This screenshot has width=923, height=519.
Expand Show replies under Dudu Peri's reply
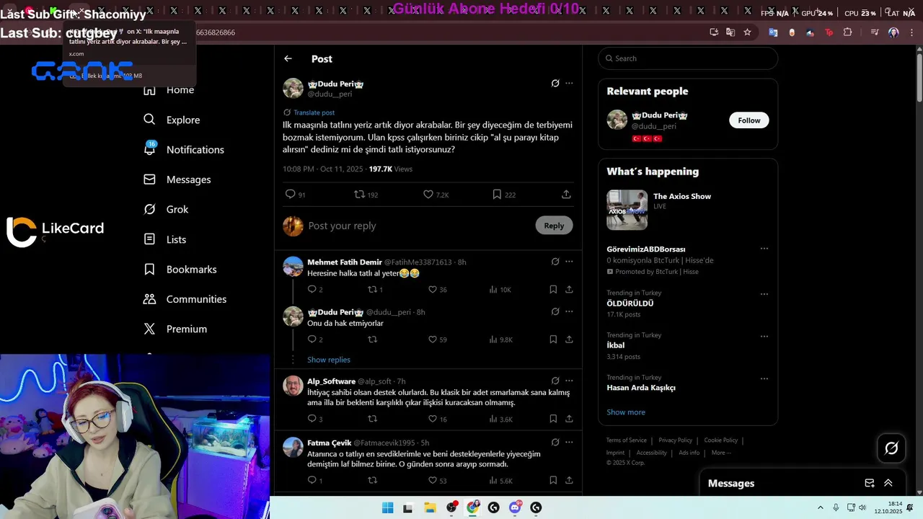[329, 360]
